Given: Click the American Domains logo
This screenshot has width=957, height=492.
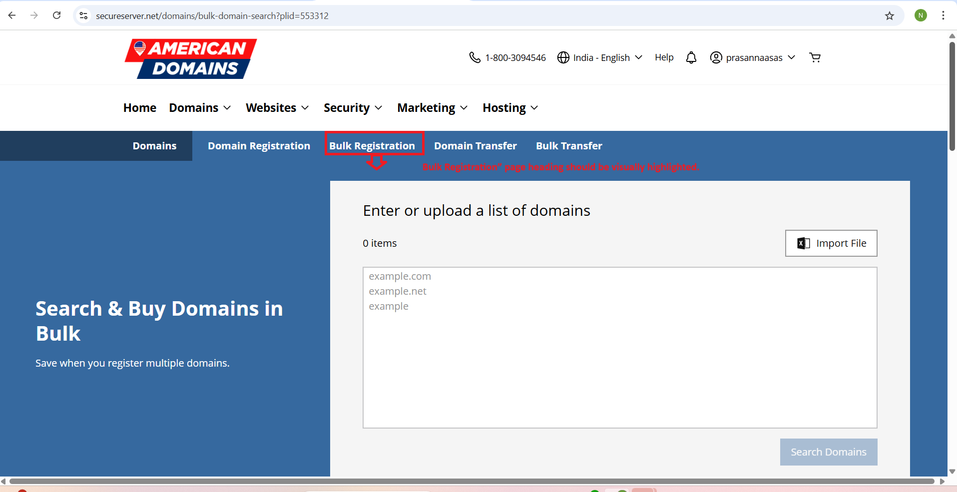Looking at the screenshot, I should pos(190,58).
